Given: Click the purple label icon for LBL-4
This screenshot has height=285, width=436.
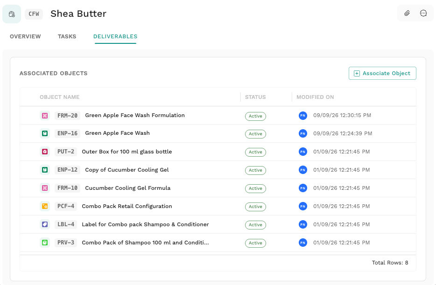Looking at the screenshot, I should click(45, 224).
